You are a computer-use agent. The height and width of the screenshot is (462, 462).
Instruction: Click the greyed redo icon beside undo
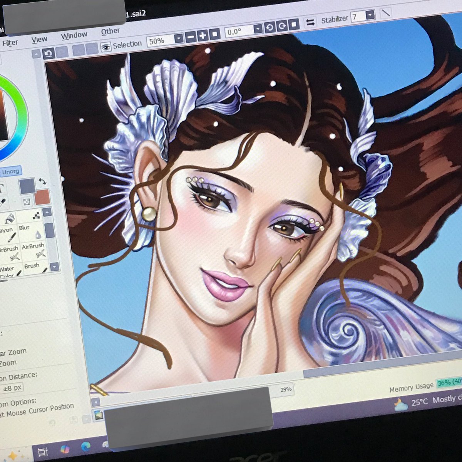[x=62, y=52]
